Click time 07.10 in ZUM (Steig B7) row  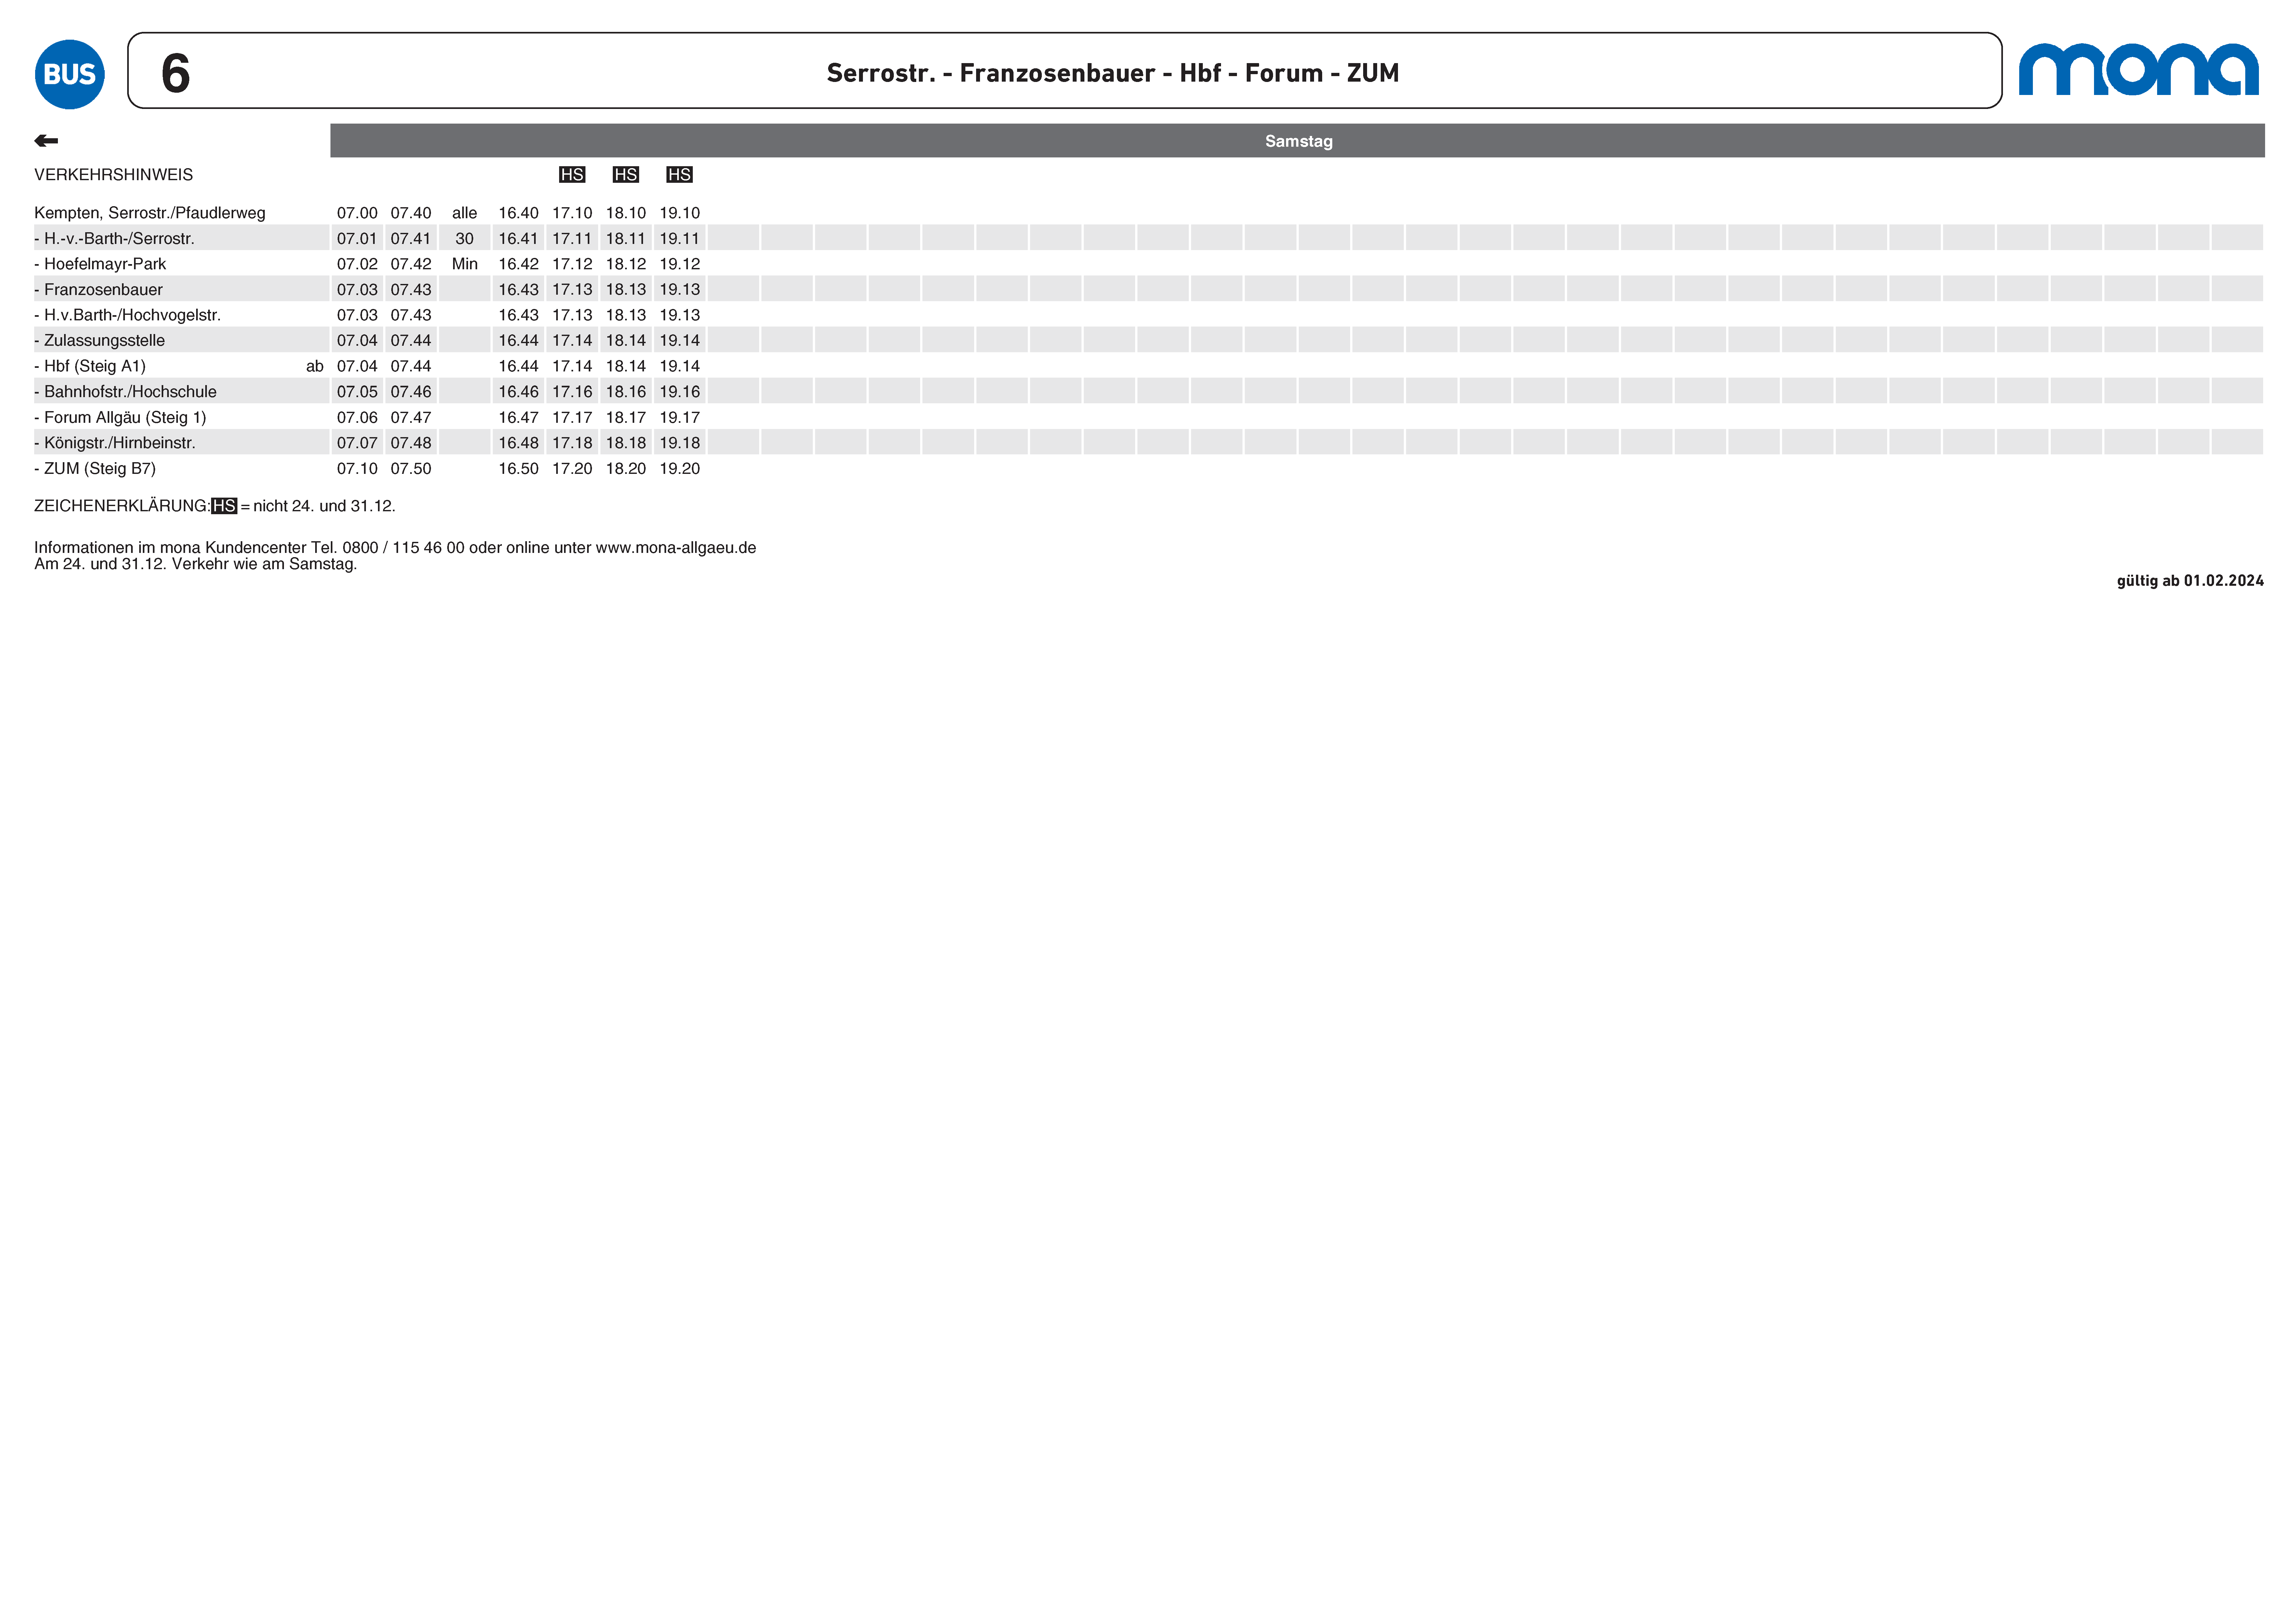click(357, 469)
